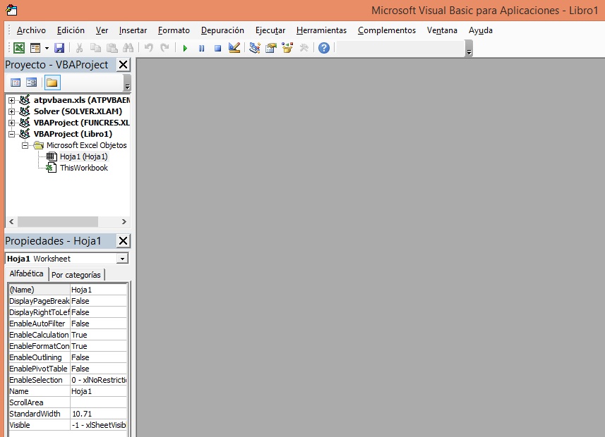The height and width of the screenshot is (437, 605).
Task: Click the project tree scroll left arrow
Action: click(x=11, y=221)
